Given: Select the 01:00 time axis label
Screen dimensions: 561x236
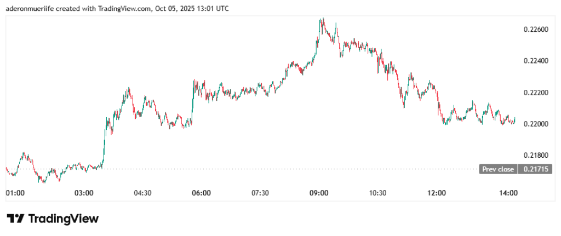Looking at the screenshot, I should [15, 193].
